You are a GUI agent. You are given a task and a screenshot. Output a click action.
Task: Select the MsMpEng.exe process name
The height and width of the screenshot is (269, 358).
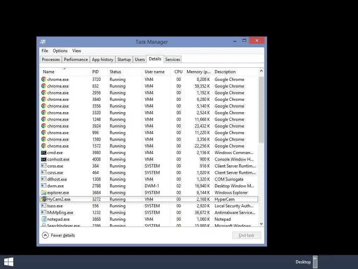(60, 212)
